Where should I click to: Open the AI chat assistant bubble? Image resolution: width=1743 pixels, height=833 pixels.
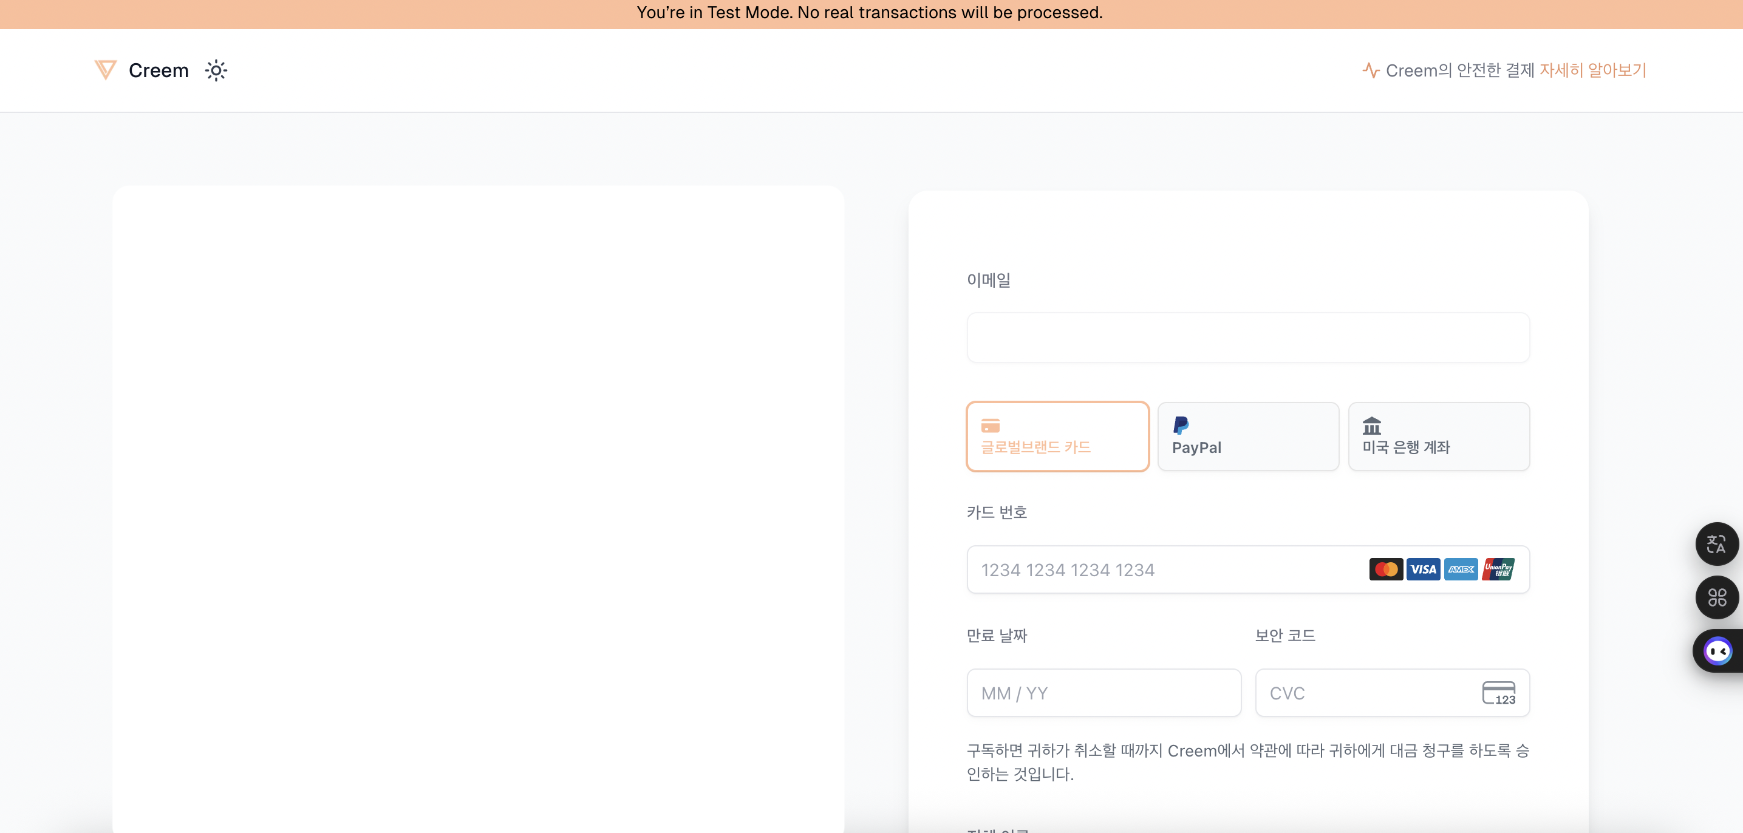1717,650
